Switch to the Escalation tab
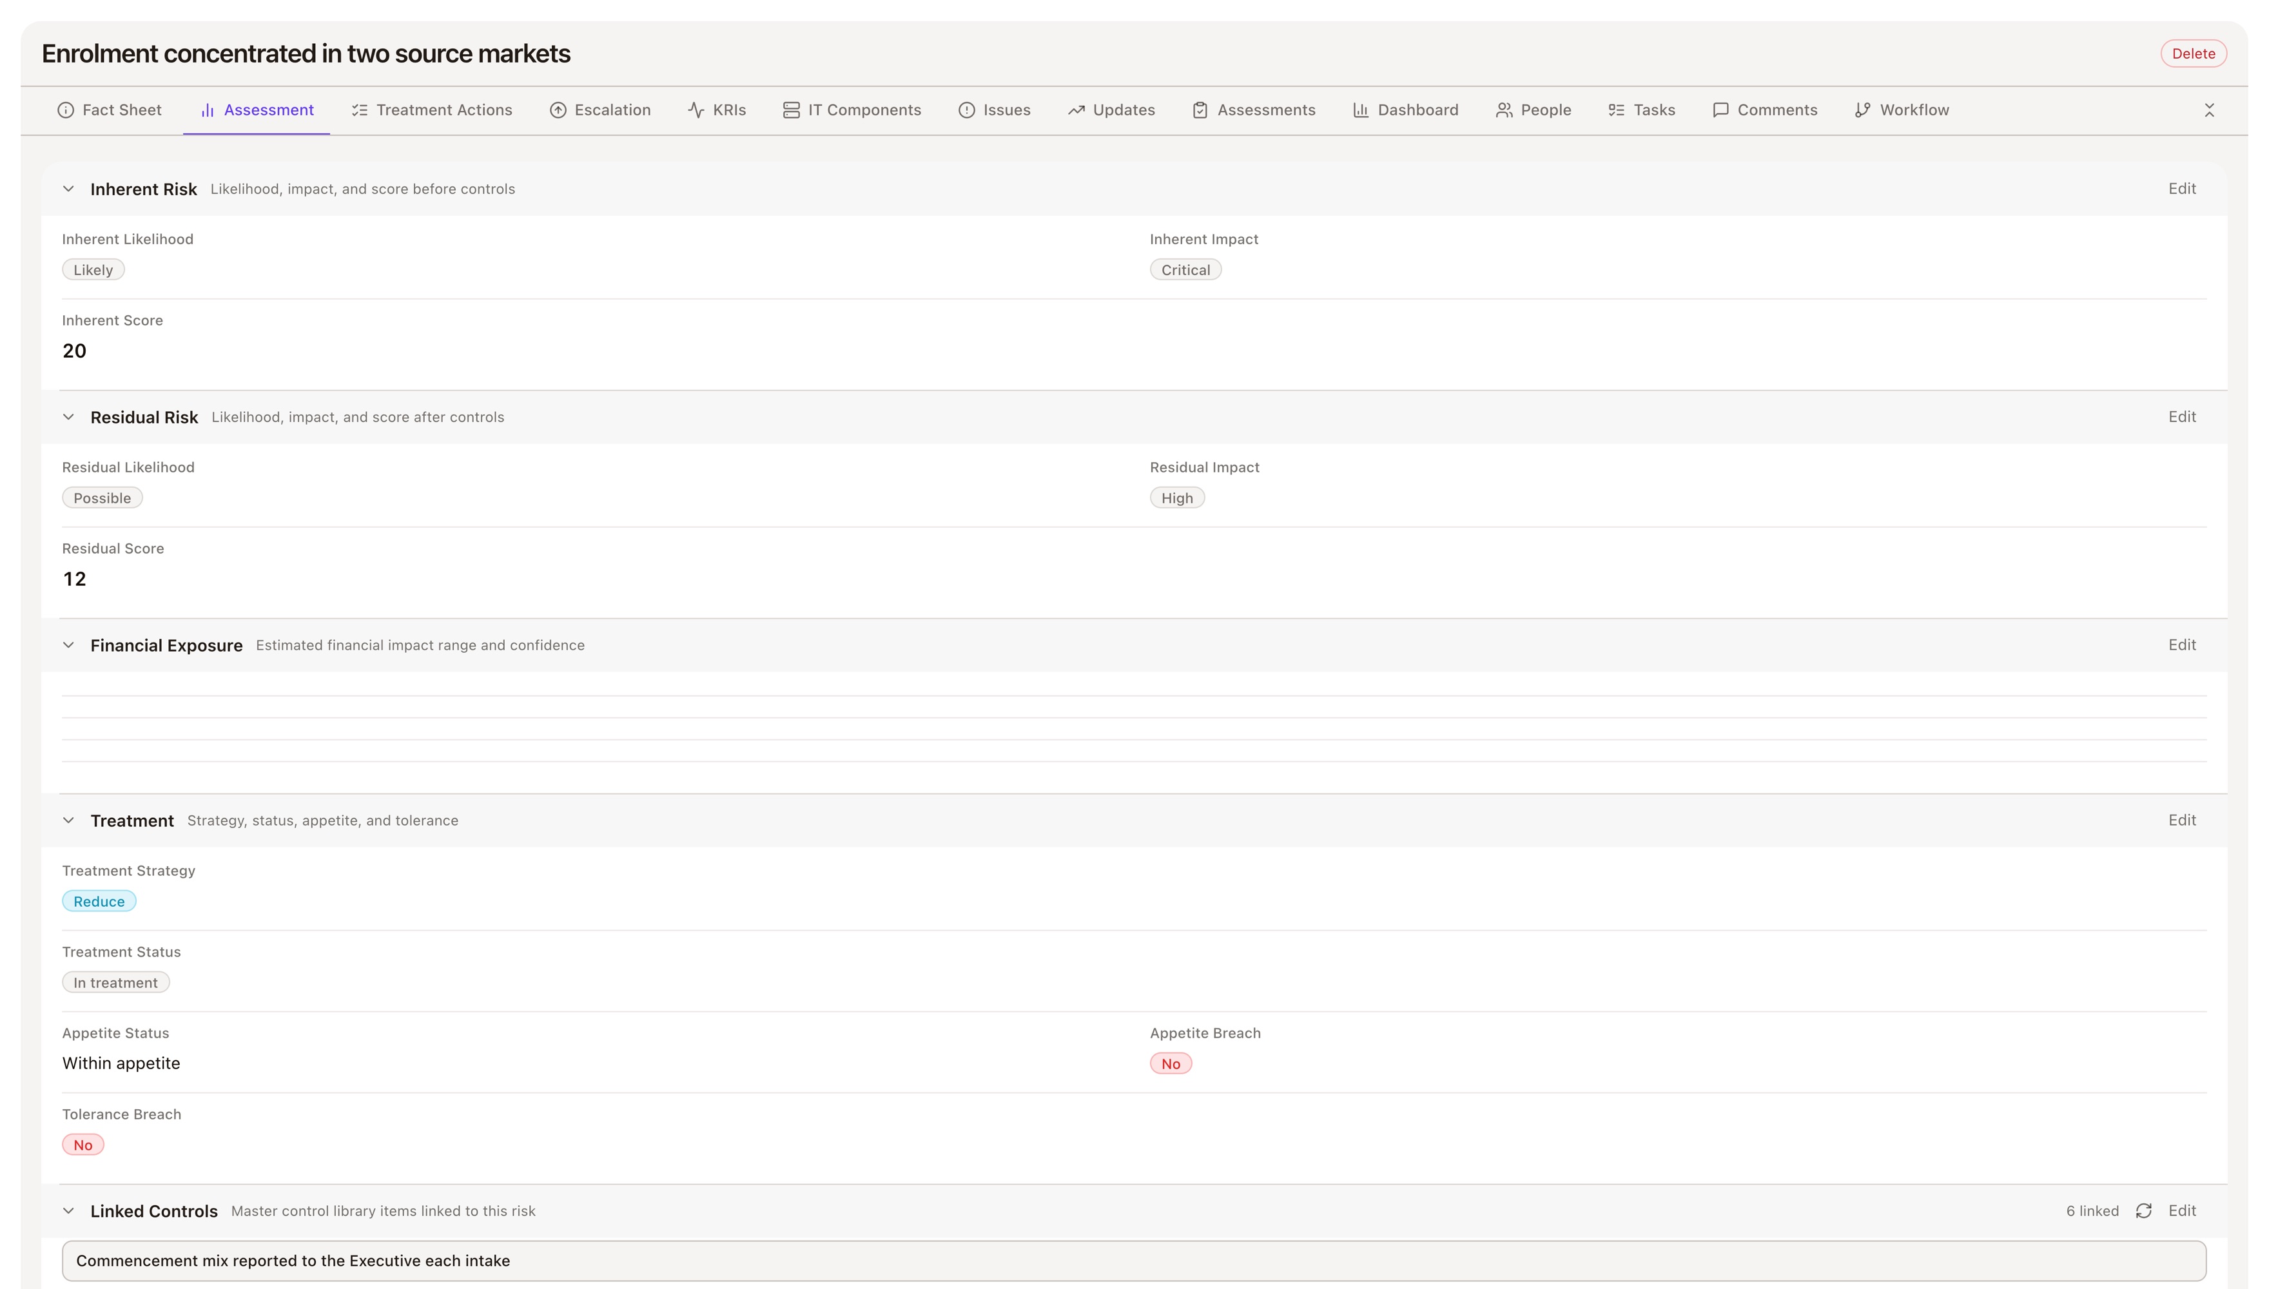This screenshot has height=1289, width=2269. coord(599,110)
